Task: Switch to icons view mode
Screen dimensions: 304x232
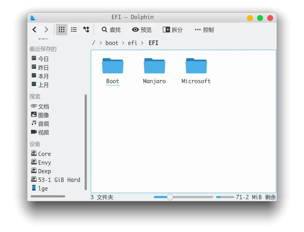Action: (x=62, y=30)
